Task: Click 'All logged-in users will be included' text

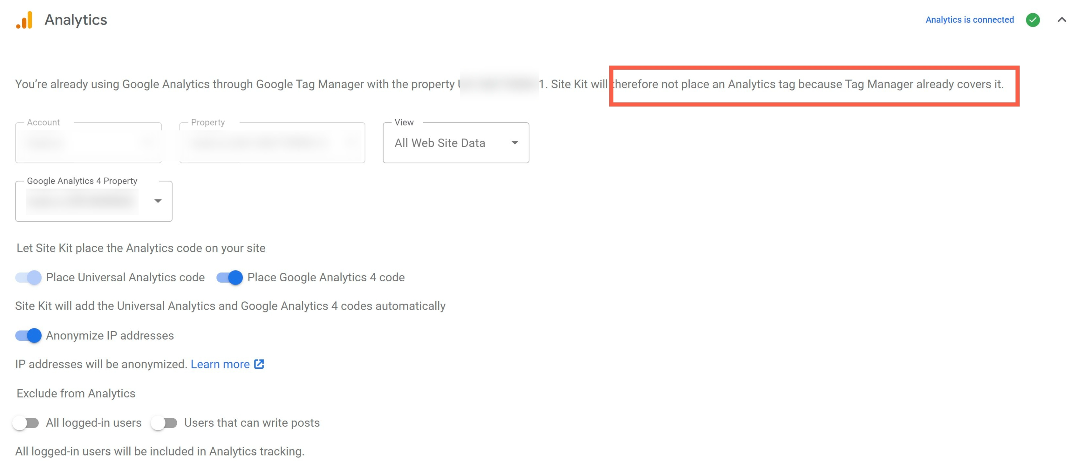Action: tap(160, 451)
